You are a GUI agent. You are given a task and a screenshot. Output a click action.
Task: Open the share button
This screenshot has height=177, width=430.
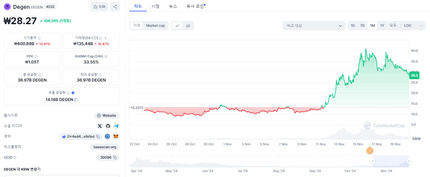[115, 7]
